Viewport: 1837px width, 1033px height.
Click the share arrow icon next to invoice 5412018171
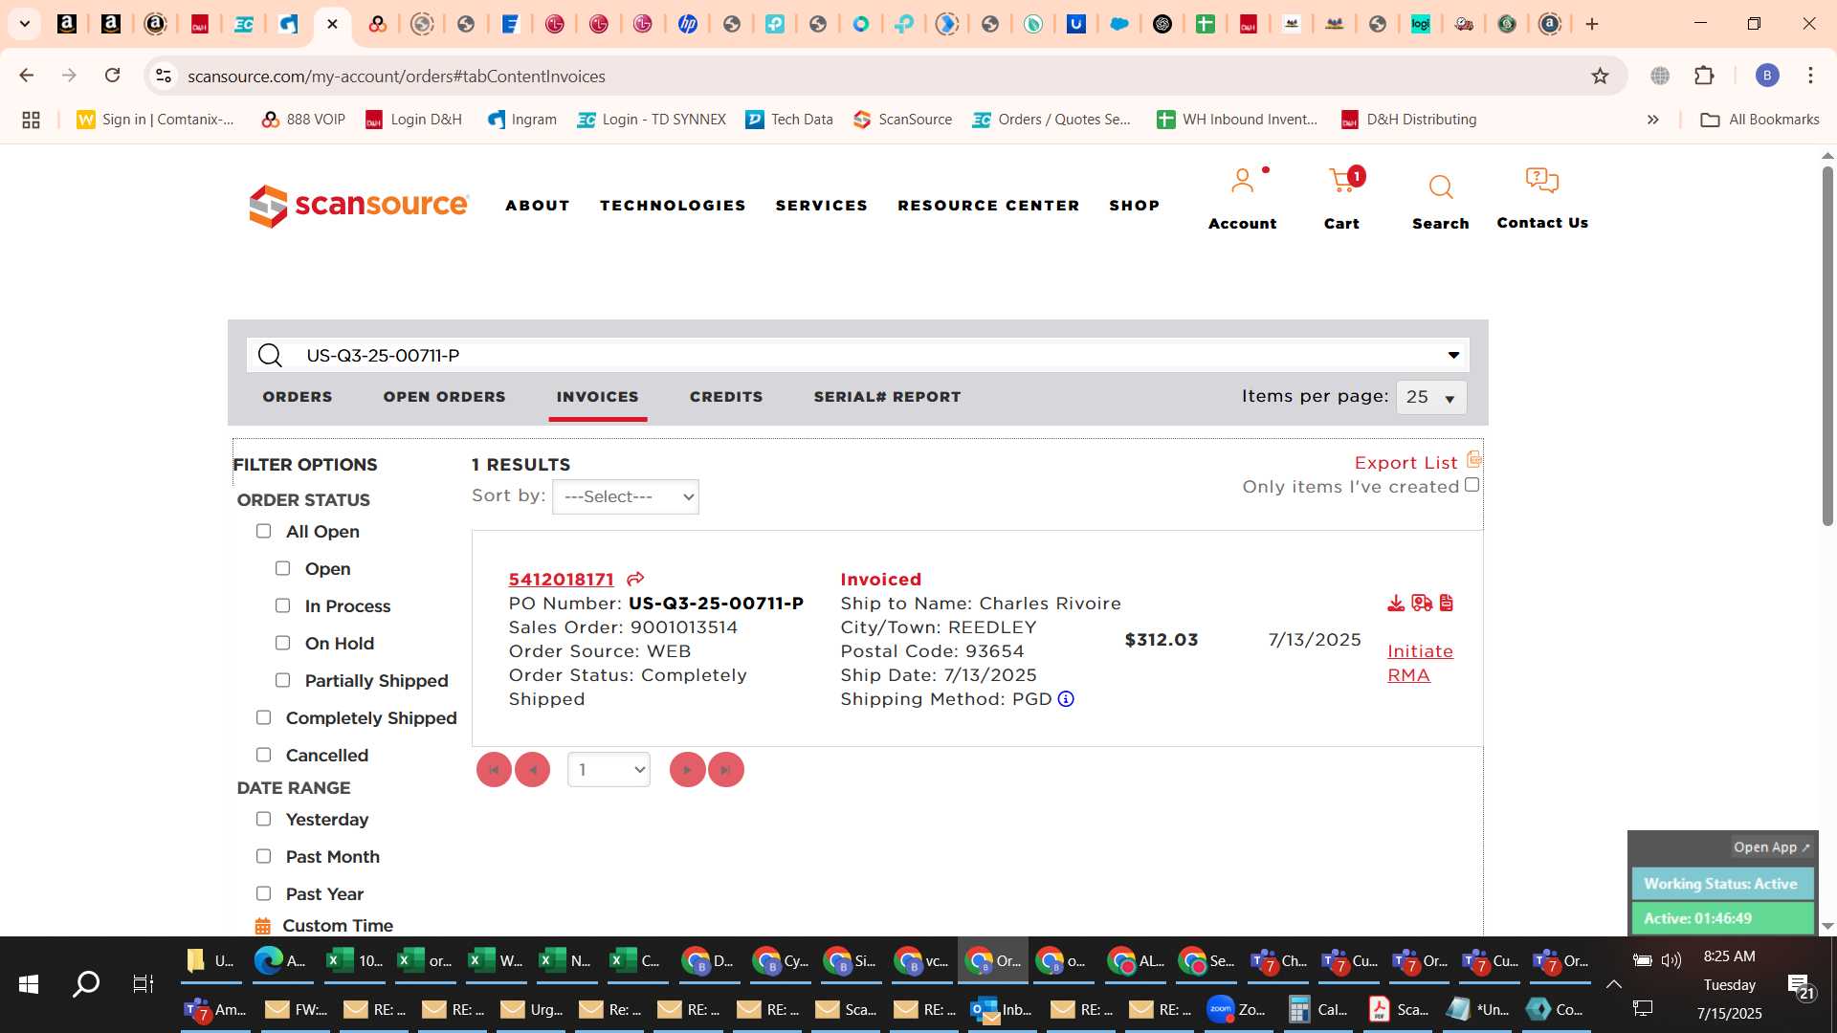pyautogui.click(x=635, y=579)
